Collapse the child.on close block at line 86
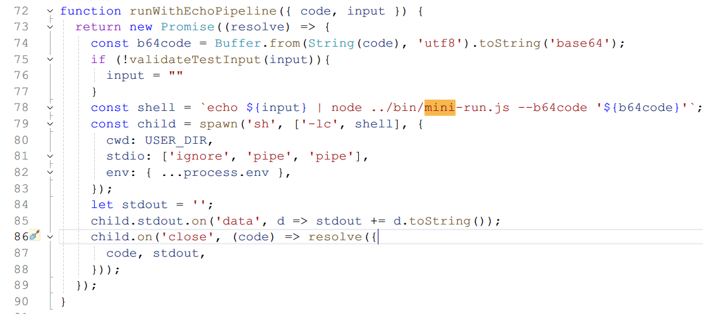 pos(50,236)
